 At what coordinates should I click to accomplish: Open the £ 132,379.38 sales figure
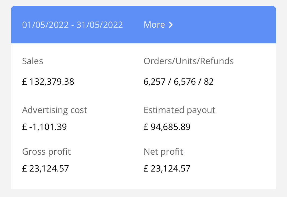[x=48, y=81]
